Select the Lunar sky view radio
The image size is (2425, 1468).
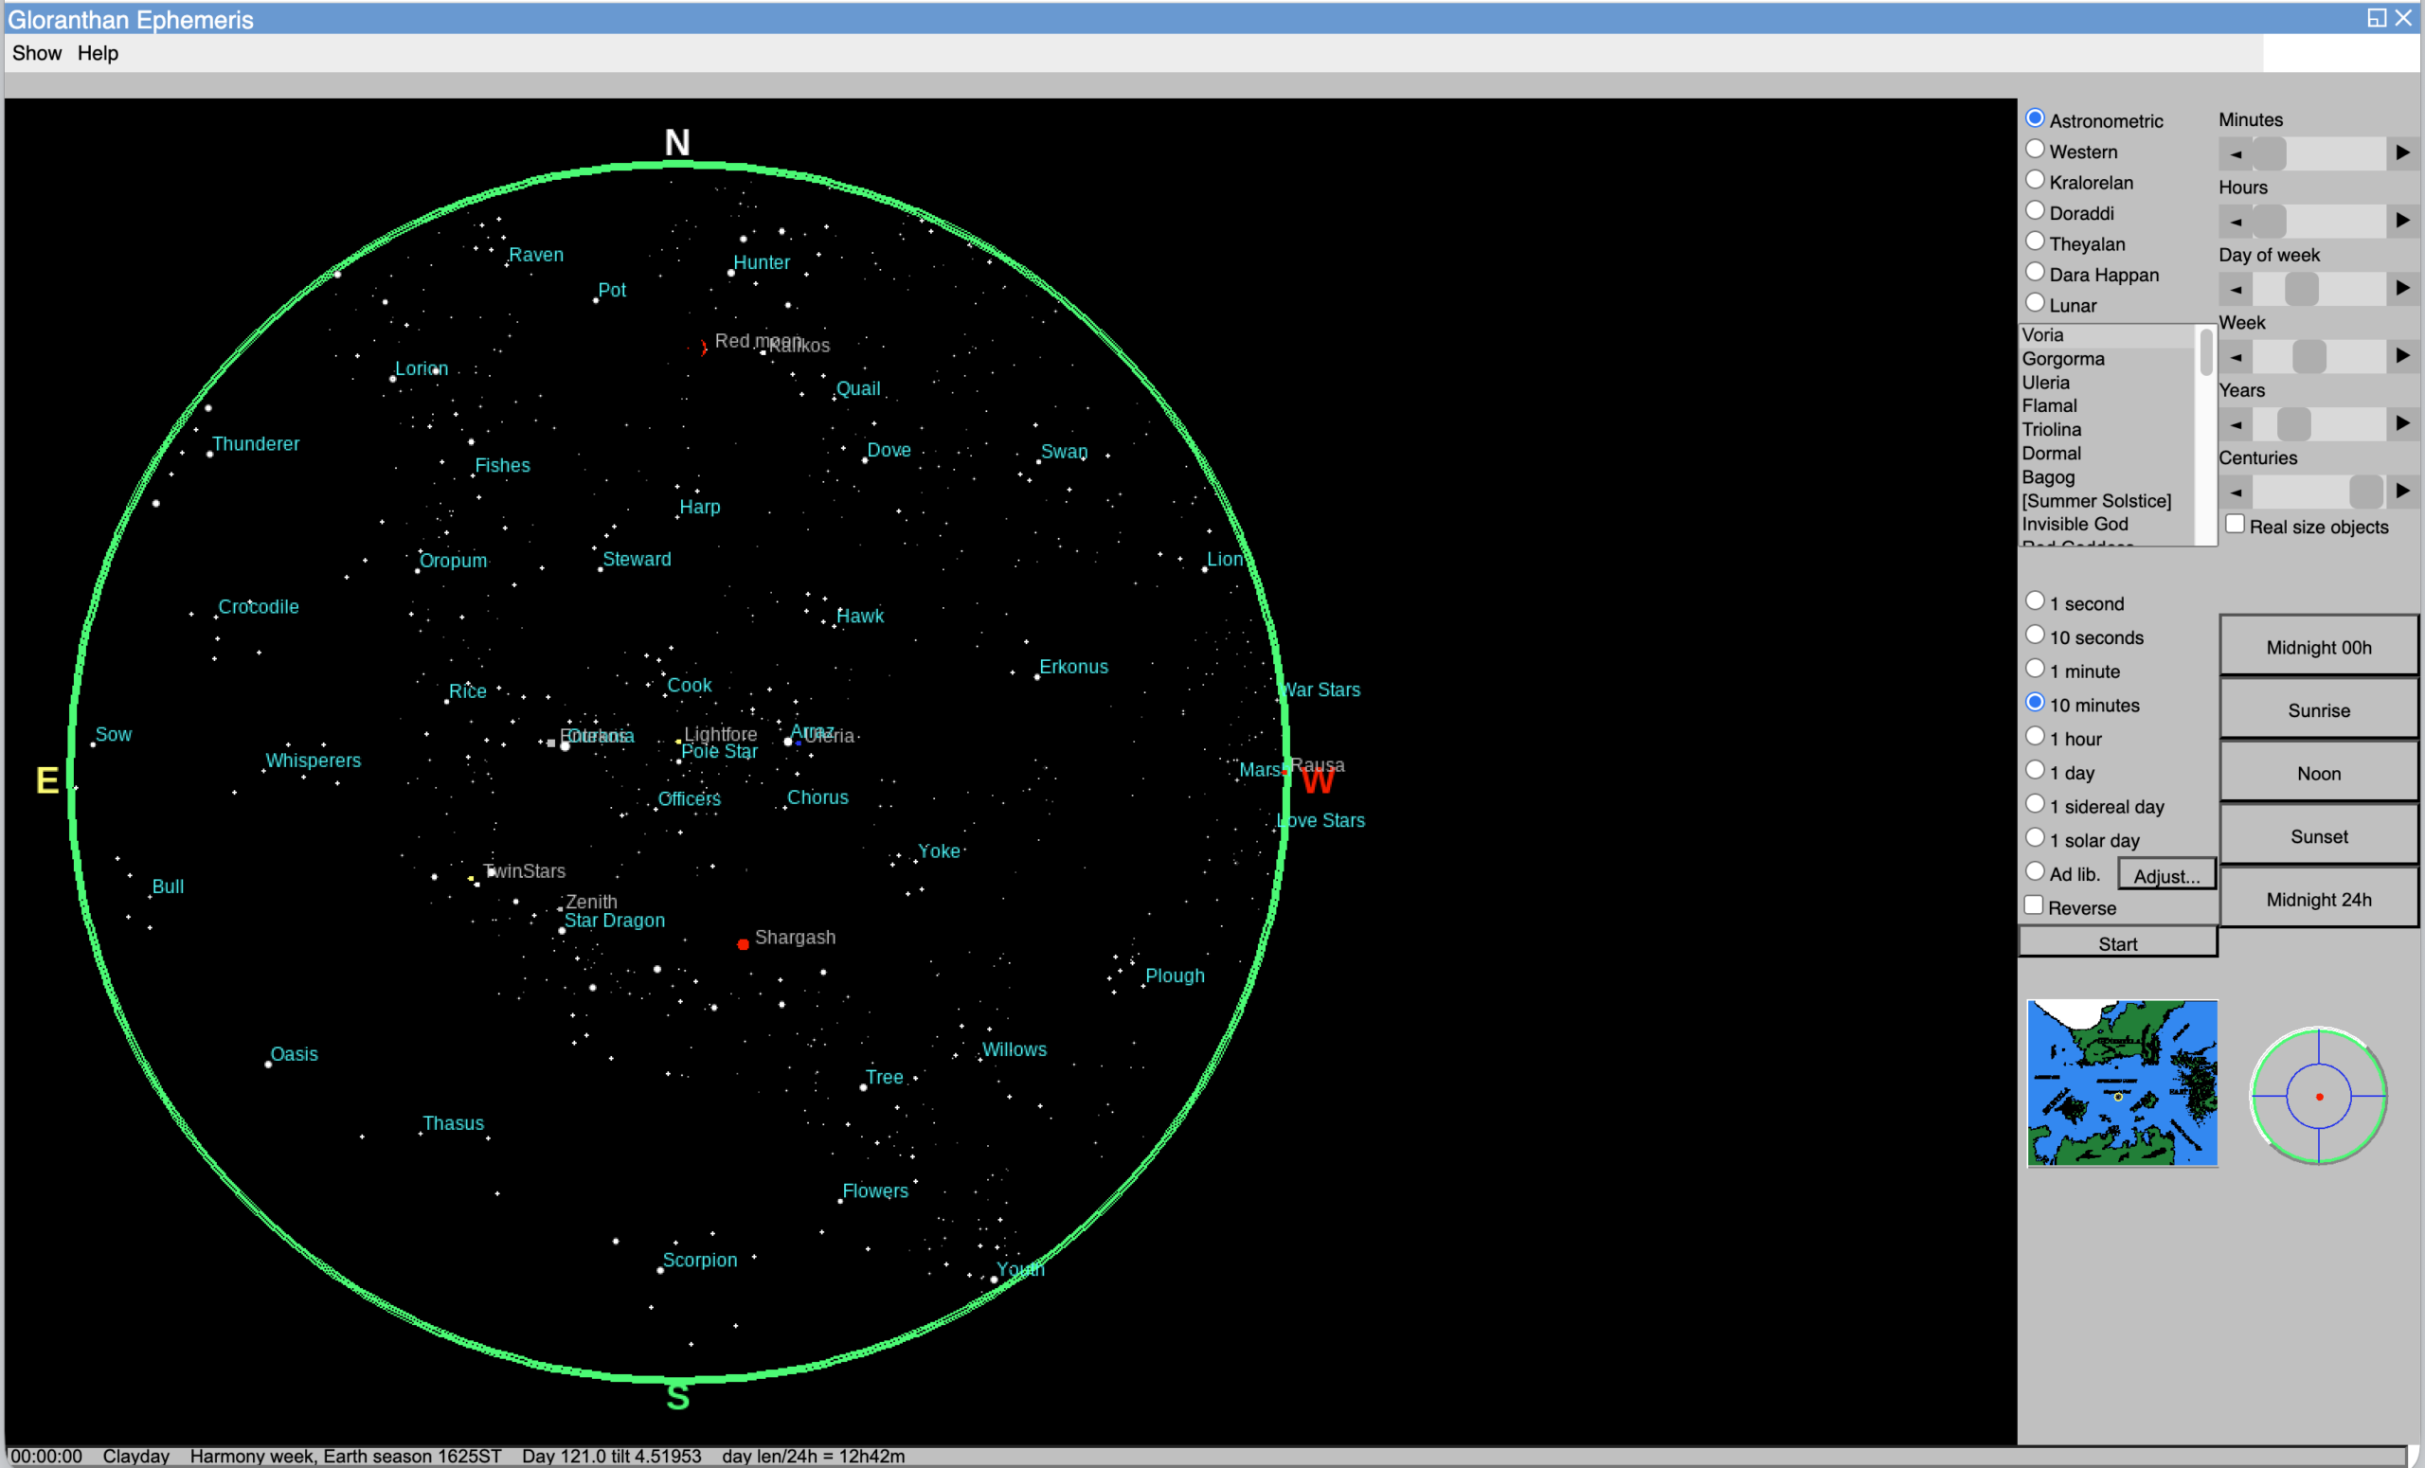tap(2036, 304)
